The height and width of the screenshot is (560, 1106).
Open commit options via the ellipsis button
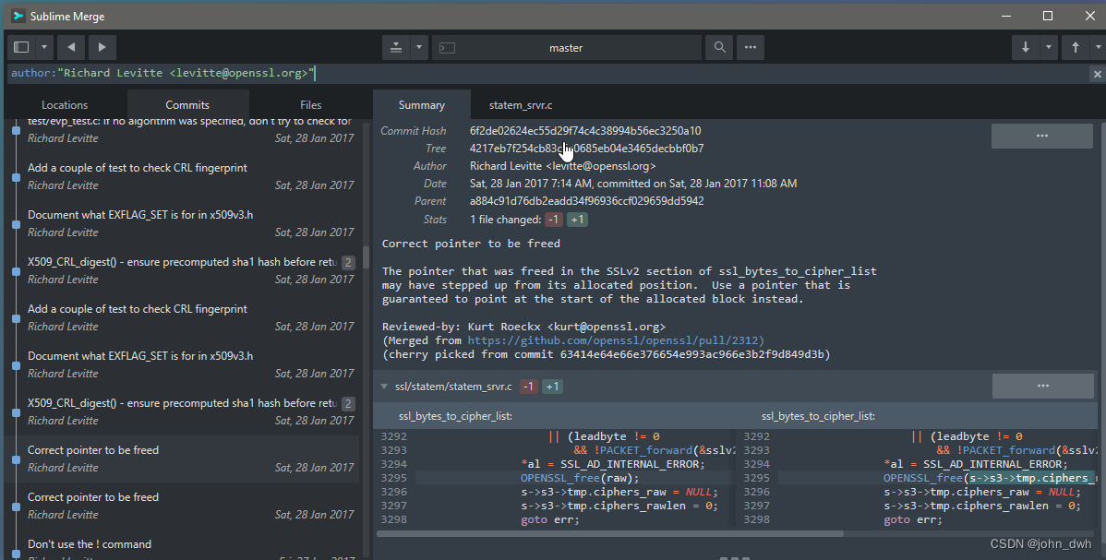pyautogui.click(x=1041, y=135)
